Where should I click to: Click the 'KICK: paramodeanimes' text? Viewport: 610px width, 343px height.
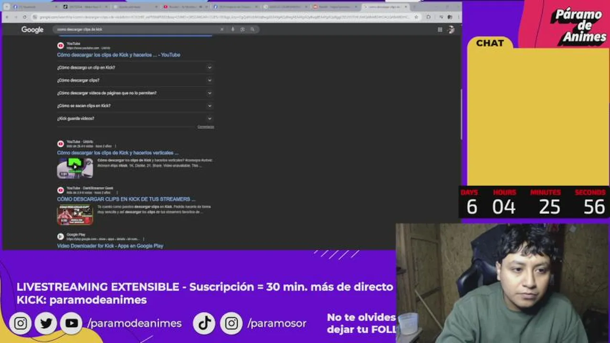tap(82, 300)
